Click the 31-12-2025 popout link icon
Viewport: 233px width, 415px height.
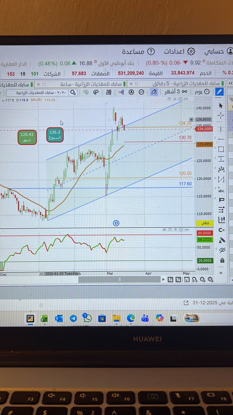(x=186, y=303)
